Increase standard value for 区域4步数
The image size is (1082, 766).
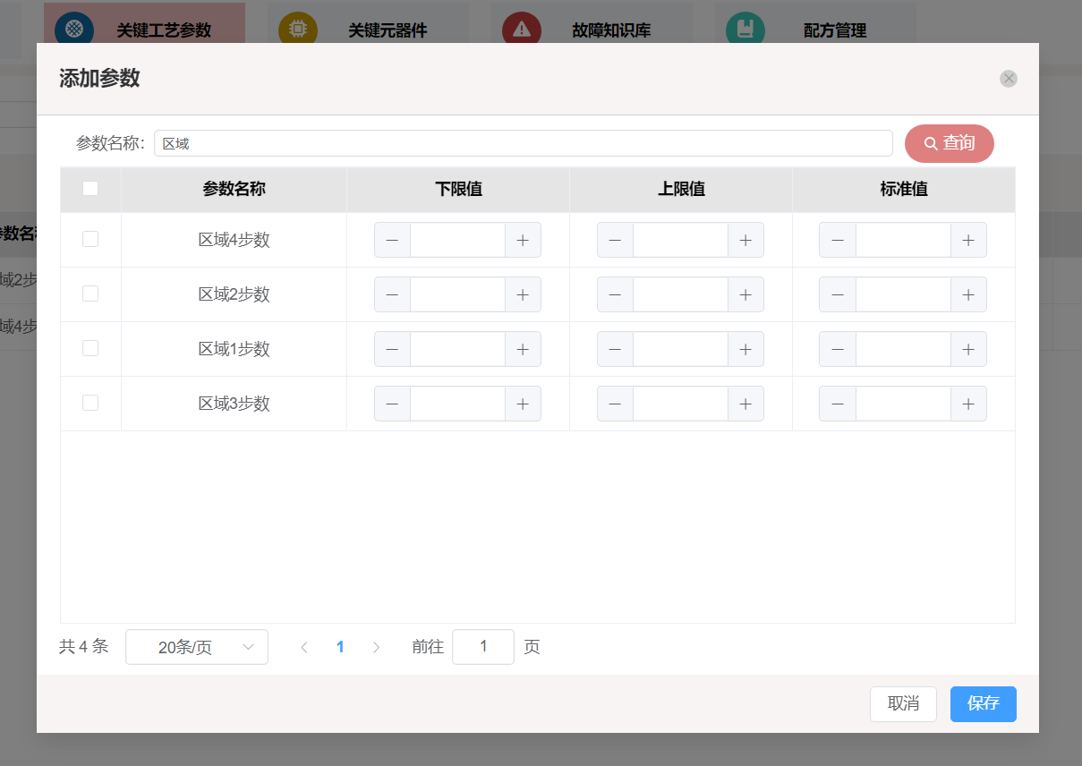point(968,240)
